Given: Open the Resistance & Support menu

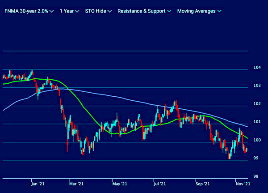Looking at the screenshot, I should click(141, 11).
